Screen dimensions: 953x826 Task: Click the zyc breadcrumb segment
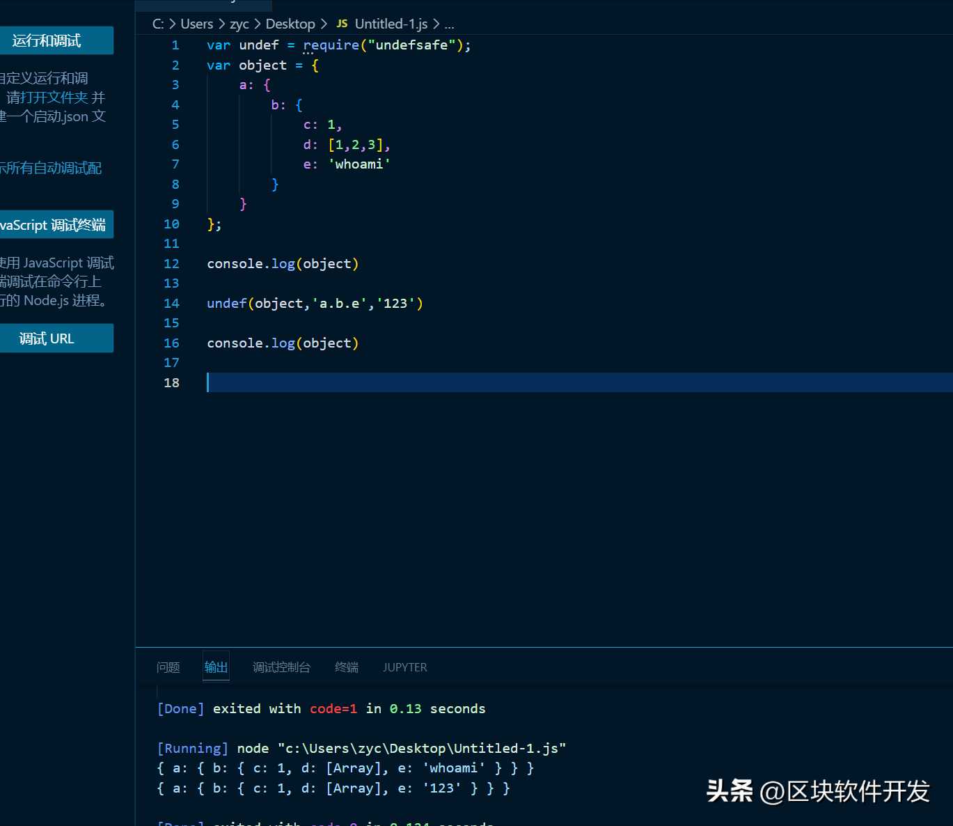(x=239, y=24)
